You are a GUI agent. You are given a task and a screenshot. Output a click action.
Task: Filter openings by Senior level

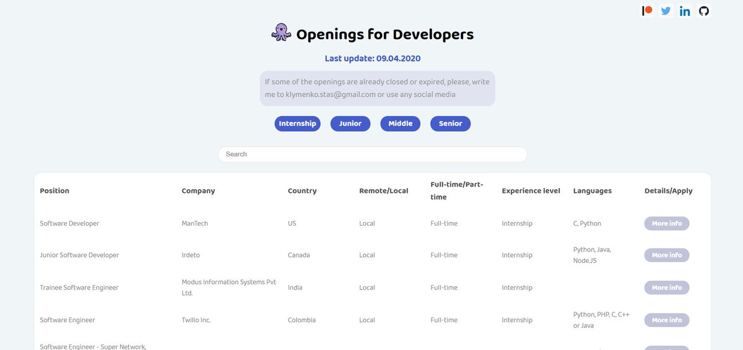(451, 124)
